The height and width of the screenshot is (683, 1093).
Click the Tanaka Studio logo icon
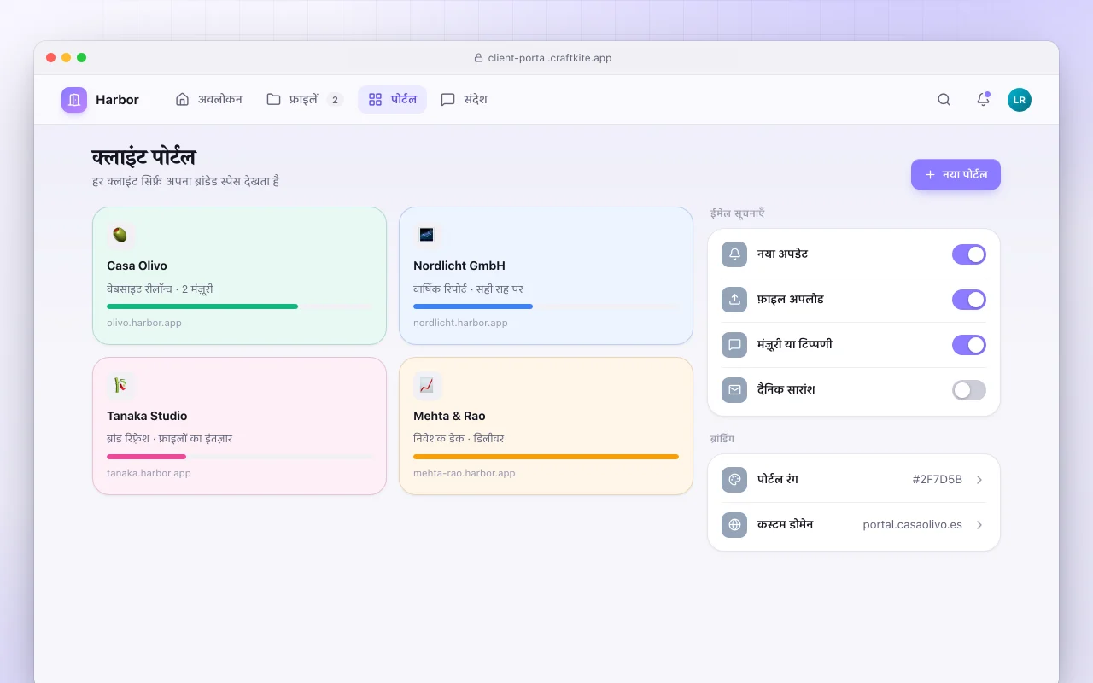coord(120,385)
